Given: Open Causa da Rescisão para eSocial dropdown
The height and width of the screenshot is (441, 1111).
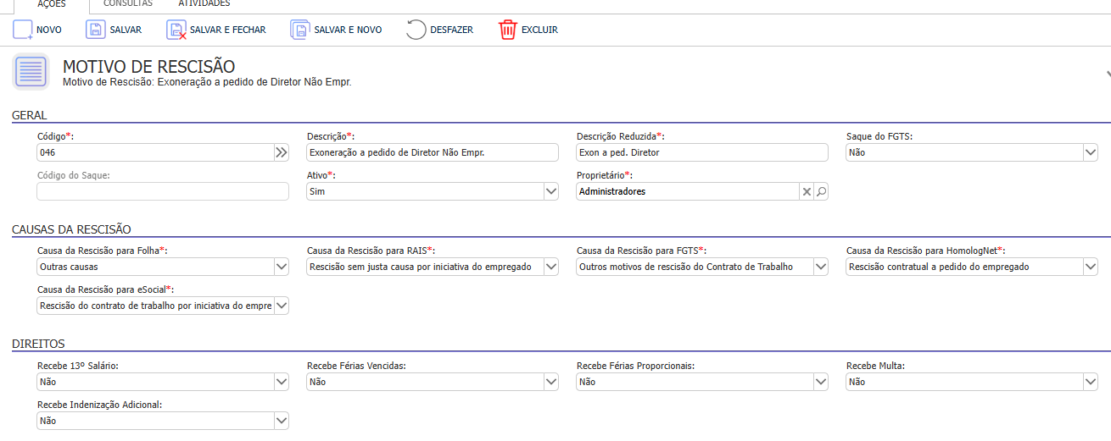Looking at the screenshot, I should [x=282, y=306].
